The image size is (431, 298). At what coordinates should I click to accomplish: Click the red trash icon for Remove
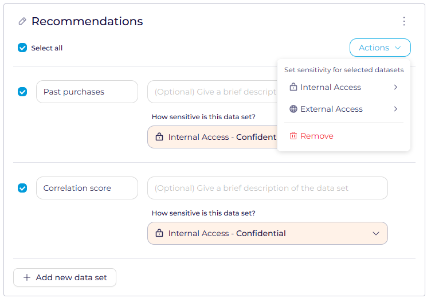[x=293, y=136]
